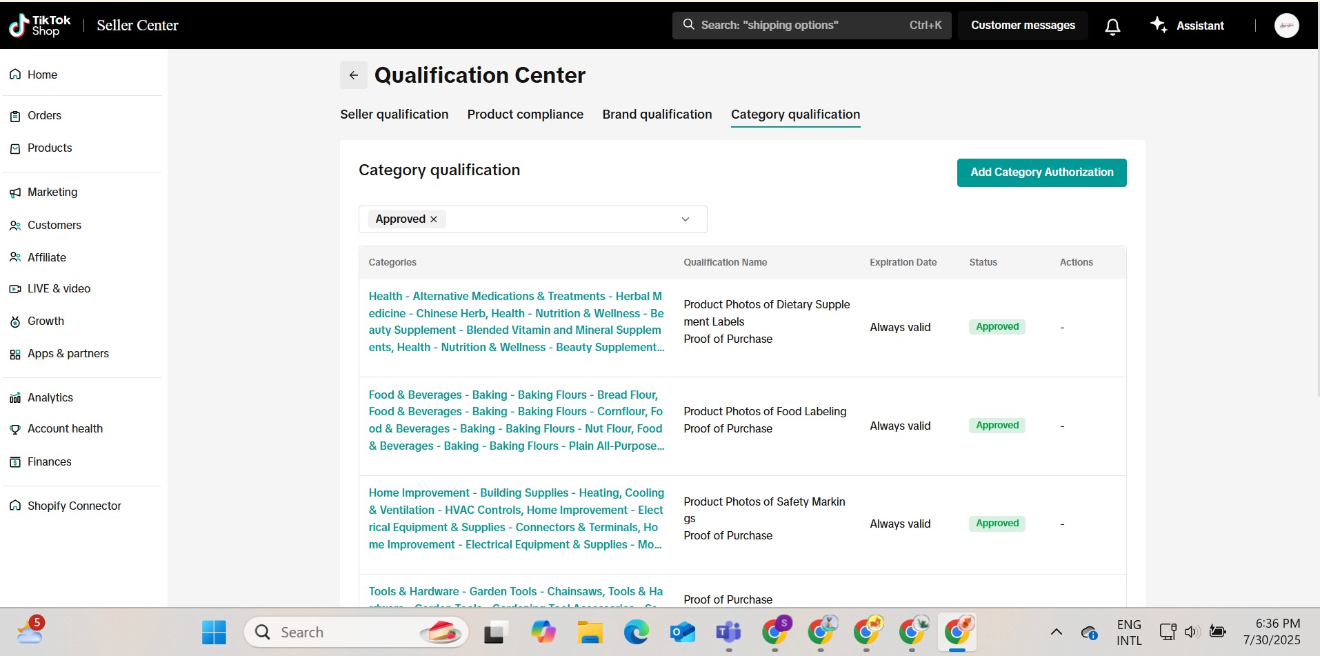The width and height of the screenshot is (1320, 656).
Task: Open the Brand qualification tab
Action: click(x=657, y=115)
